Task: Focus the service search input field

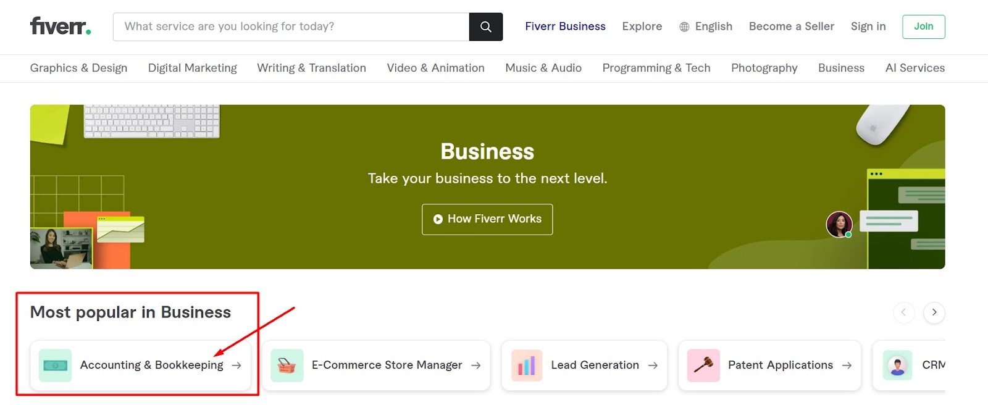Action: [291, 27]
